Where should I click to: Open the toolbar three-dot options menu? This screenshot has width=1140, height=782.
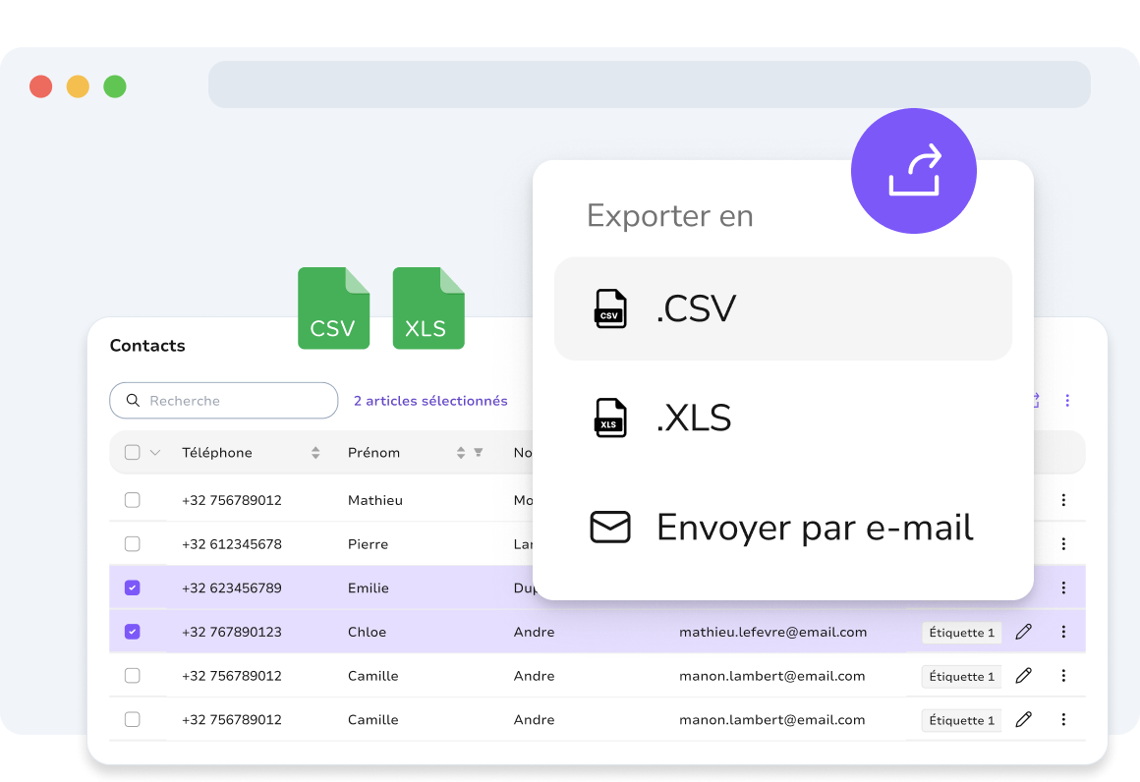click(x=1066, y=401)
